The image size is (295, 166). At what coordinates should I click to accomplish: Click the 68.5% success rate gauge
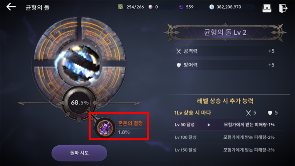[80, 103]
